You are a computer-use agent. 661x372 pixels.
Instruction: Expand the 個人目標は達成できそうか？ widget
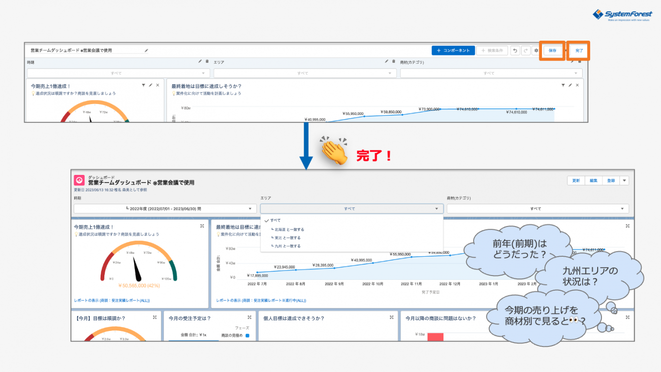coord(391,317)
